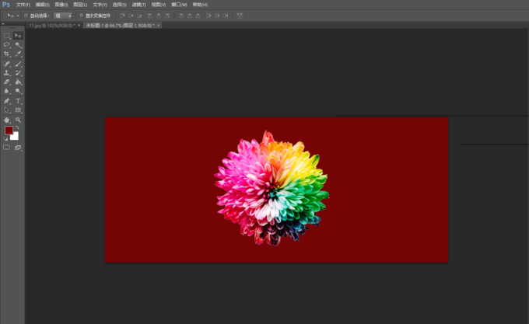Select the Hand tool

[x=7, y=120]
